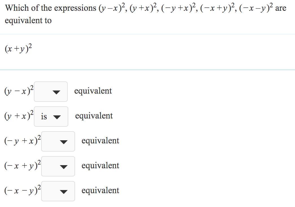
Task: Click (−x − y)² in the question sentence
Action: click(256, 8)
